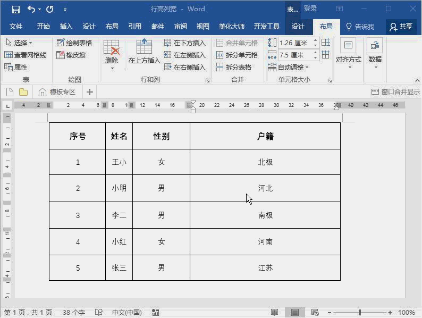Increase column width with up stepper
Viewport: 422px width, 318px height.
315,53
